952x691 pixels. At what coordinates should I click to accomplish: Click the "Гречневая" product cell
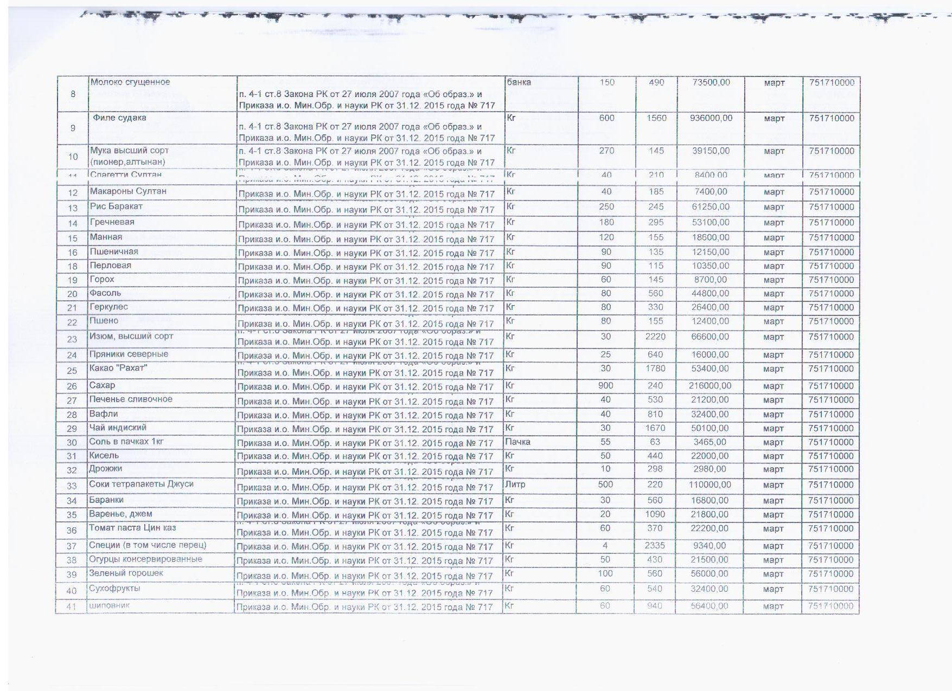click(162, 222)
